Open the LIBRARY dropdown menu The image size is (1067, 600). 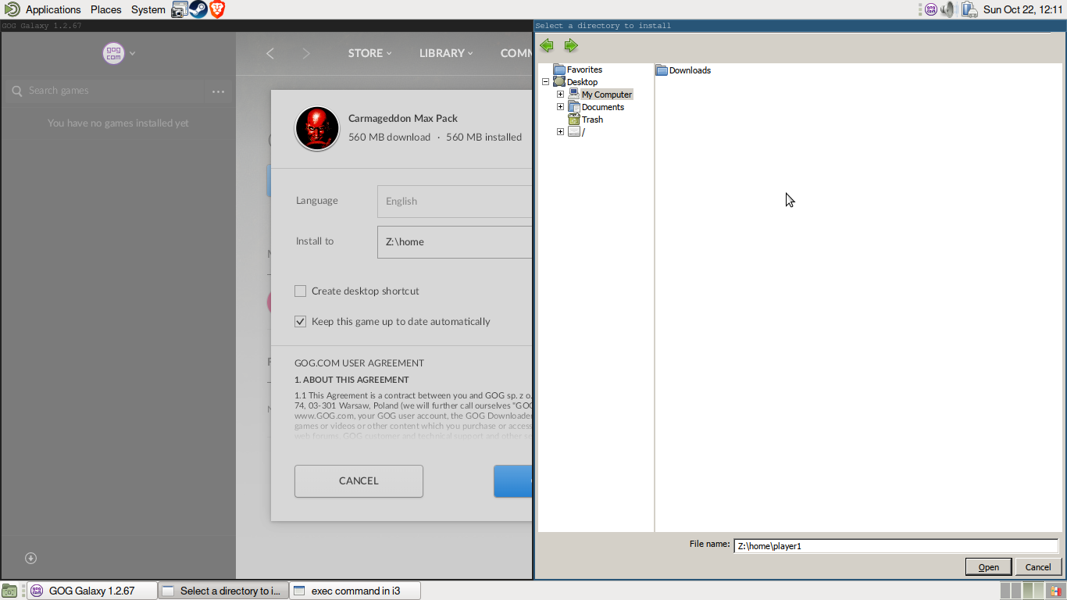(446, 53)
